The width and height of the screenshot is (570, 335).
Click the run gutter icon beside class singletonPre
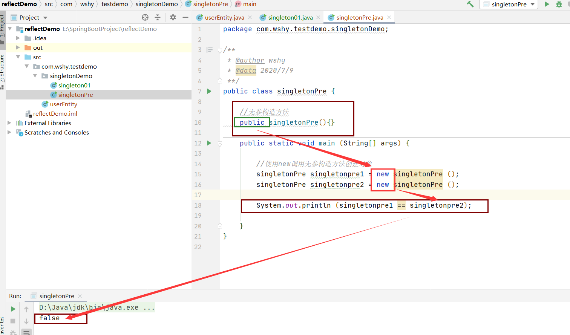tap(209, 91)
